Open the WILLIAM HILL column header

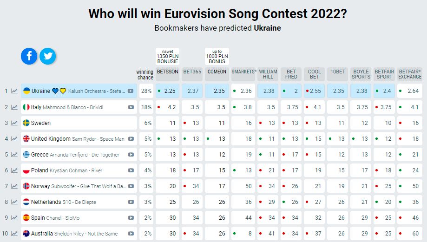(268, 74)
